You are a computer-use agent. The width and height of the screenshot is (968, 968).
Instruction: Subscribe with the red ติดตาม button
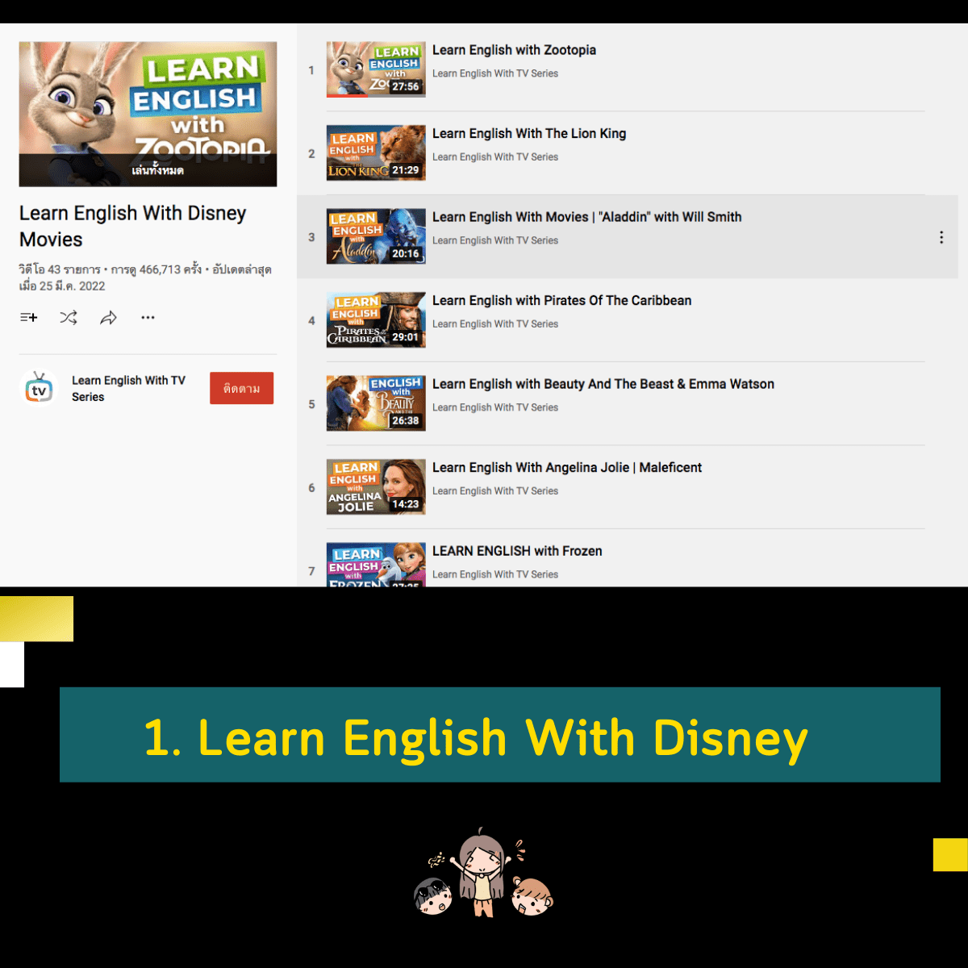(x=241, y=388)
